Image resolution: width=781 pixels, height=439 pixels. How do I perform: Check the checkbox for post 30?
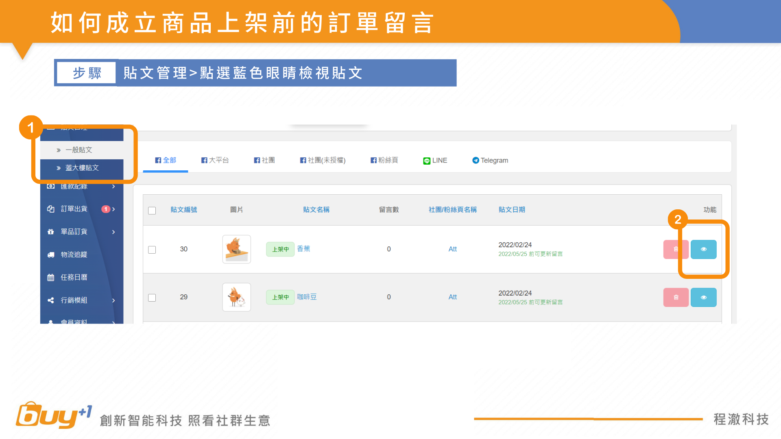[152, 250]
